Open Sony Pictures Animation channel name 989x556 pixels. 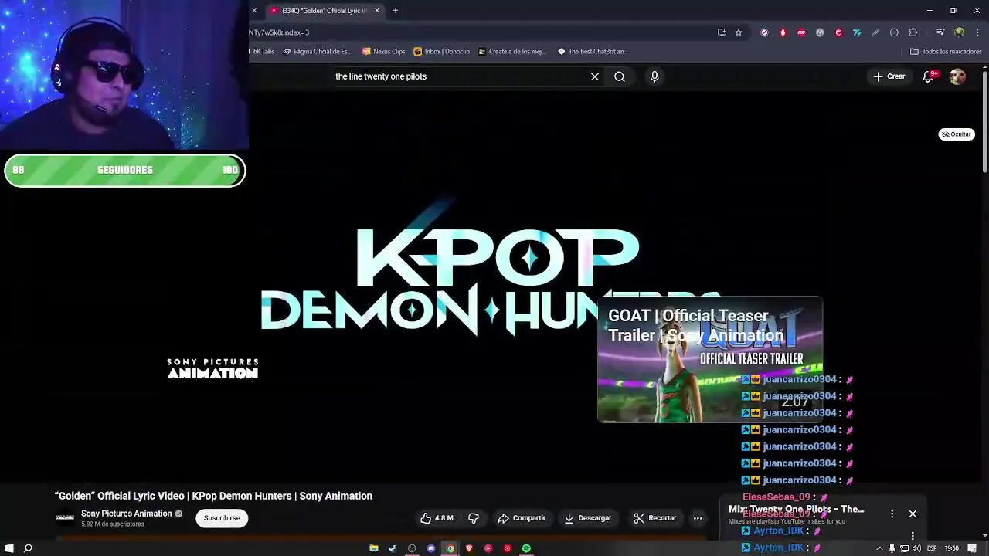coord(127,514)
